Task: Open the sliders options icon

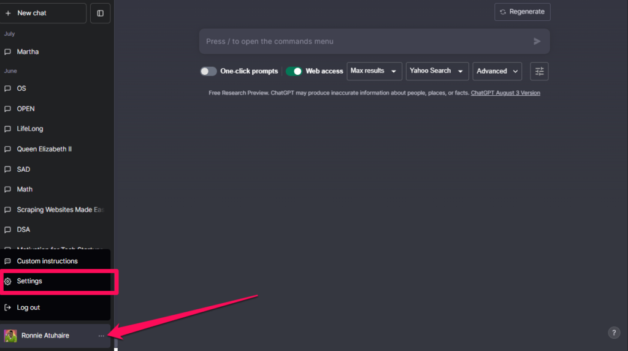Action: coord(539,71)
